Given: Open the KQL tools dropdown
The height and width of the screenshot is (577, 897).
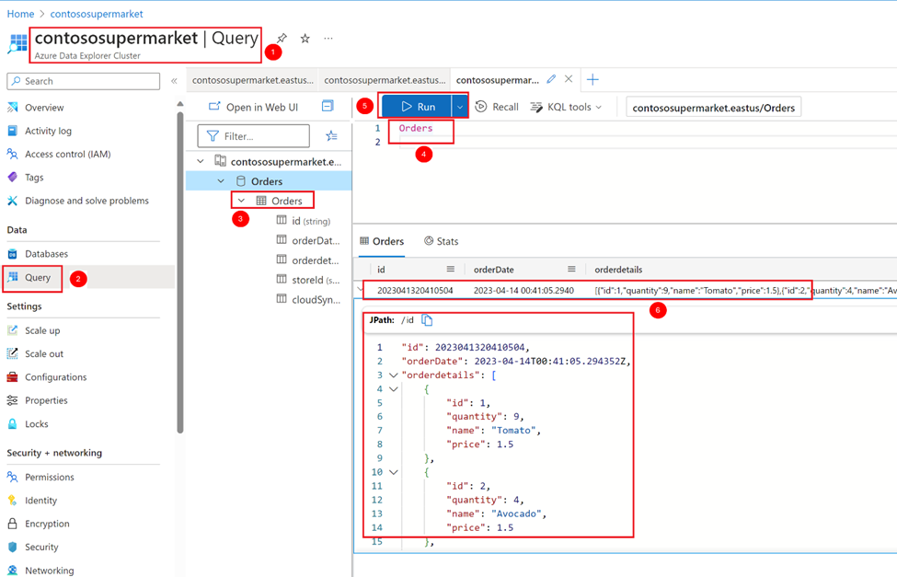Looking at the screenshot, I should click(x=566, y=107).
